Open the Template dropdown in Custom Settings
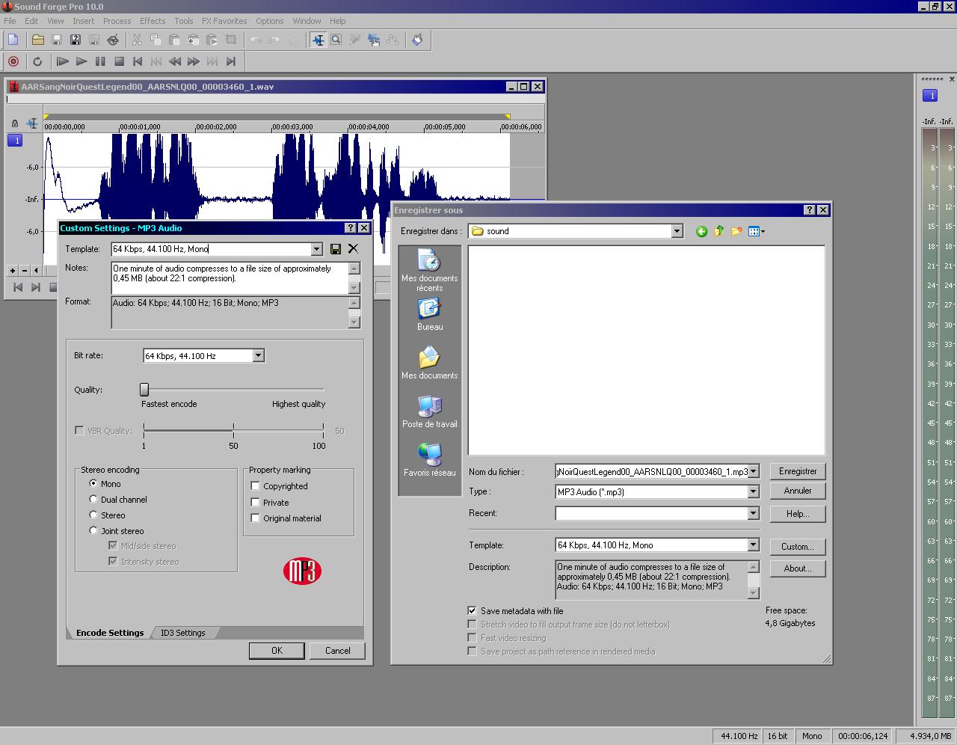 click(x=316, y=249)
